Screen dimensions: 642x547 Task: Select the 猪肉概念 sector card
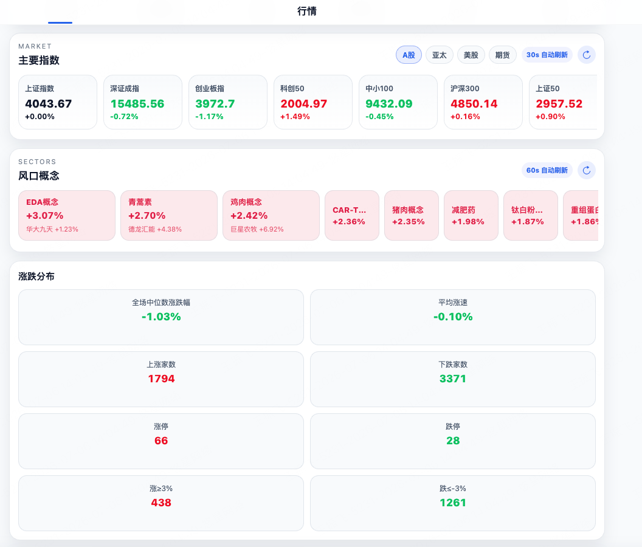(x=412, y=215)
